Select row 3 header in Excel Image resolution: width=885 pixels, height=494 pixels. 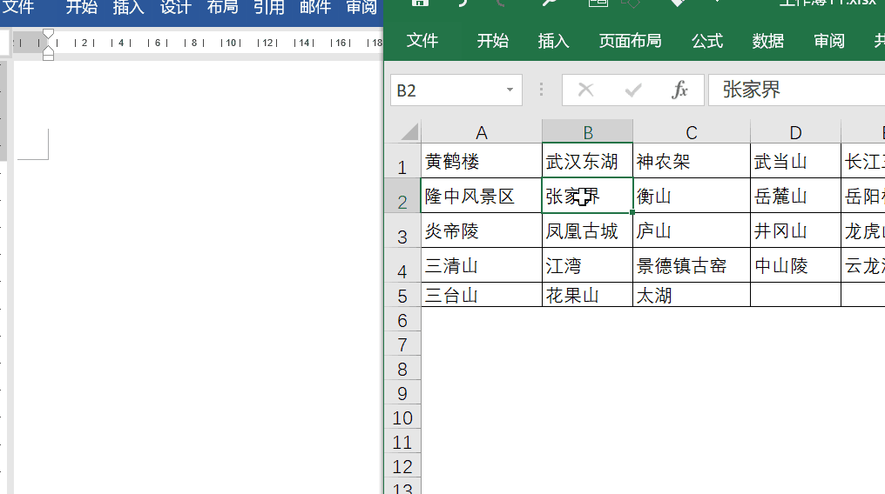point(402,230)
